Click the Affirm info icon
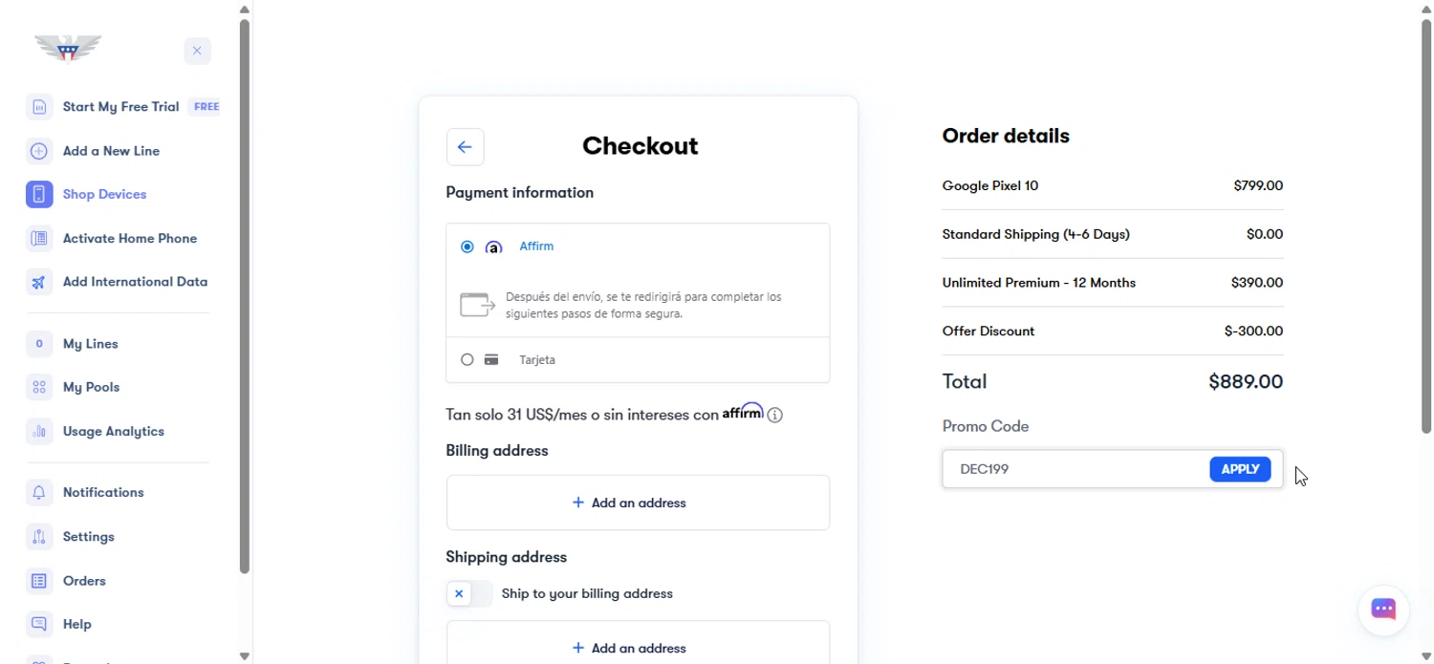 775,416
